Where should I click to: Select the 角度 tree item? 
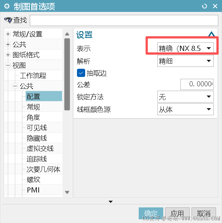coord(33,117)
